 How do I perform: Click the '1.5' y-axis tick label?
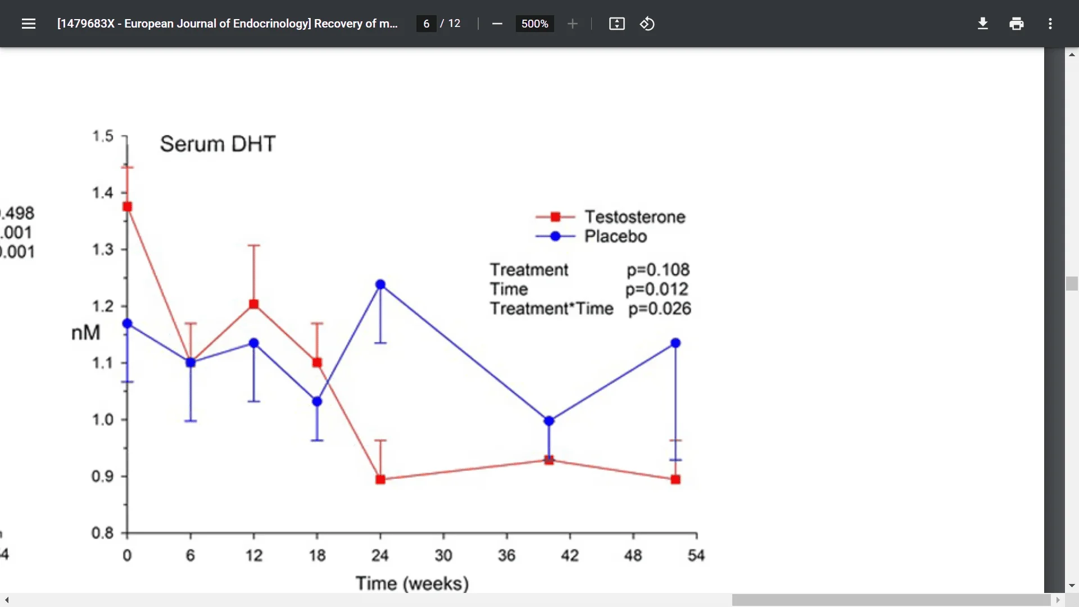103,136
